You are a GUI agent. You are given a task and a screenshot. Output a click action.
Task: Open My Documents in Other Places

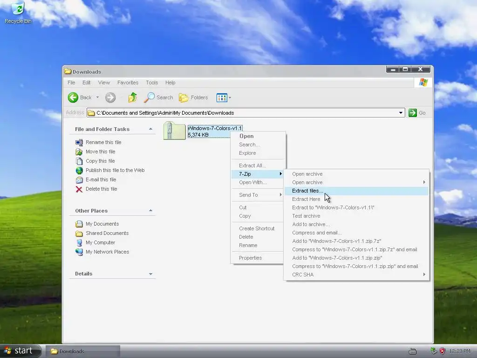pos(102,224)
